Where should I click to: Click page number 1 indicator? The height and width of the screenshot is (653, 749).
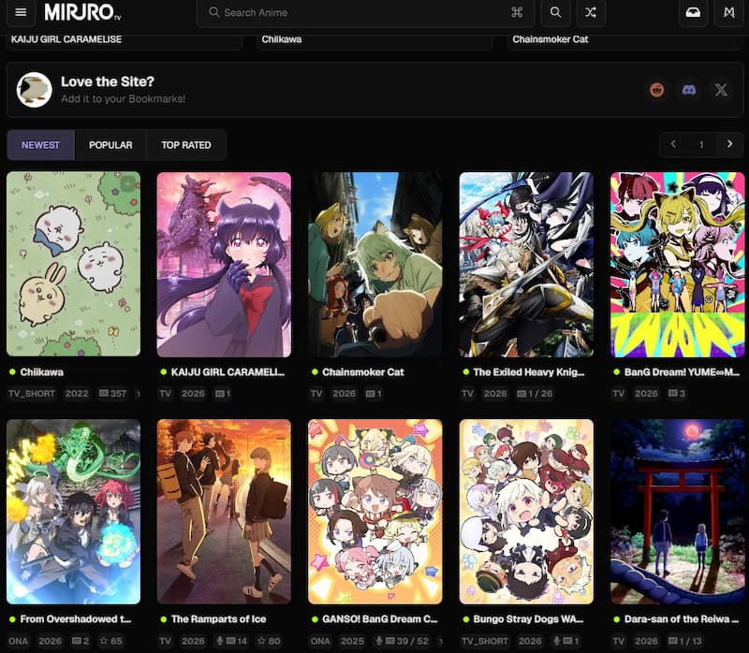point(701,145)
